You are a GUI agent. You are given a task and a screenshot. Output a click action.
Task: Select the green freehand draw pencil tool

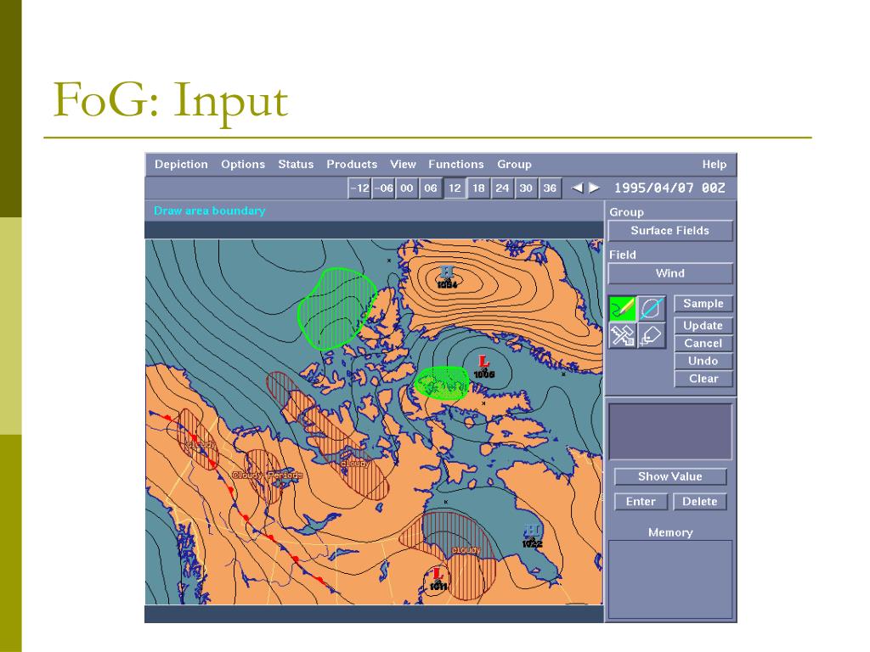(x=623, y=308)
